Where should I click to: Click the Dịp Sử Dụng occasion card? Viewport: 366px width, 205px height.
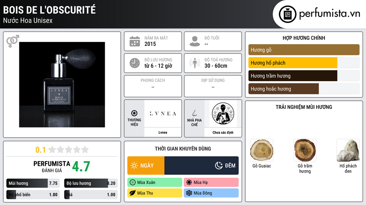213,86
